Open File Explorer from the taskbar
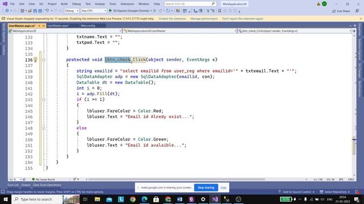364x204 pixels. click(x=97, y=199)
